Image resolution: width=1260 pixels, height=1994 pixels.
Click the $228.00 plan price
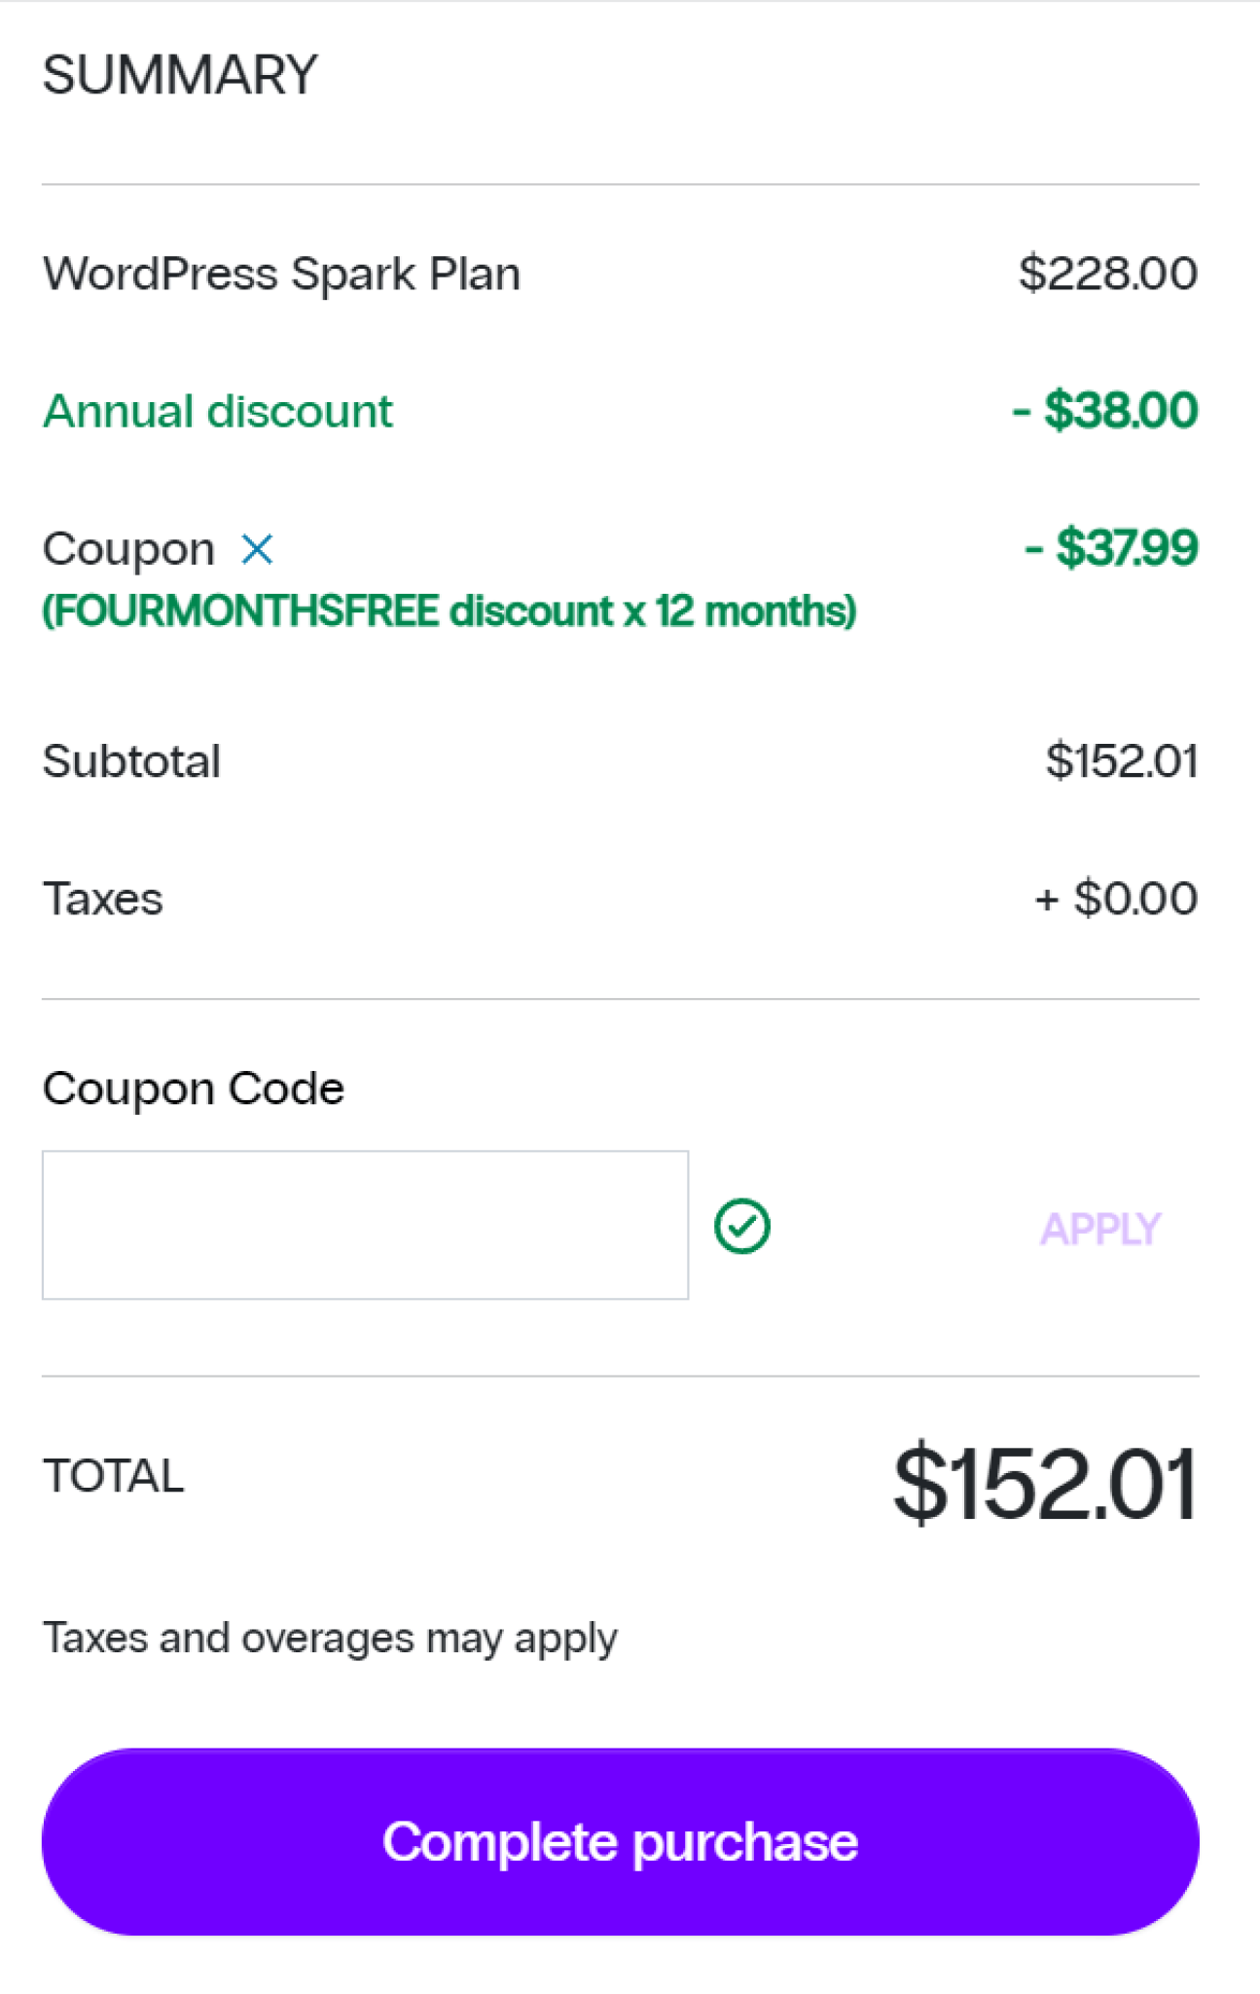(x=1108, y=274)
